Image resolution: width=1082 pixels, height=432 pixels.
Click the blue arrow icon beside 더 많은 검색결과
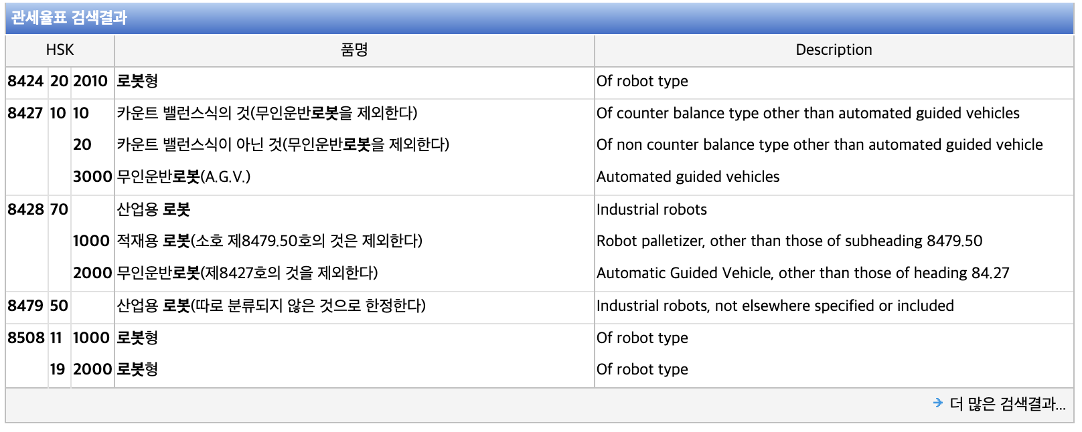937,403
